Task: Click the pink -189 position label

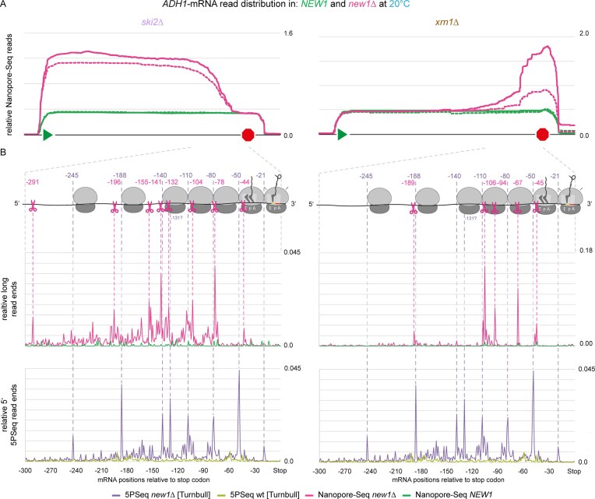Action: pyautogui.click(x=408, y=183)
